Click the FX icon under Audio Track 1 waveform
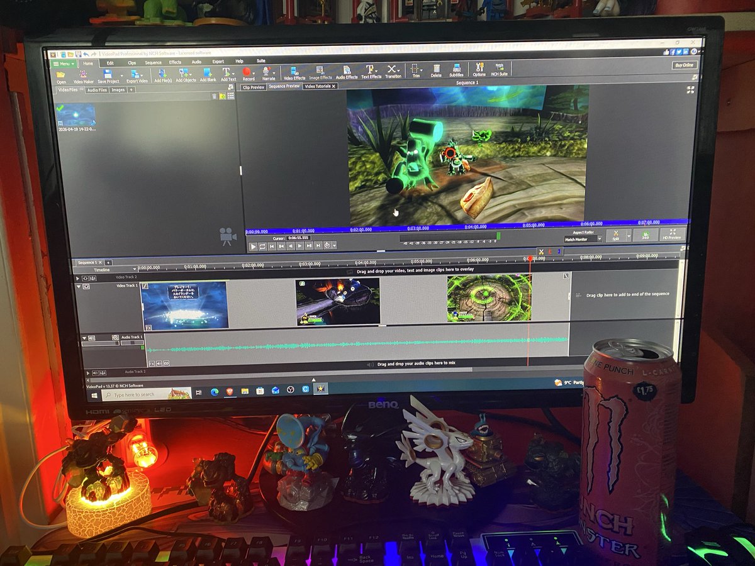The image size is (755, 566). 151,363
